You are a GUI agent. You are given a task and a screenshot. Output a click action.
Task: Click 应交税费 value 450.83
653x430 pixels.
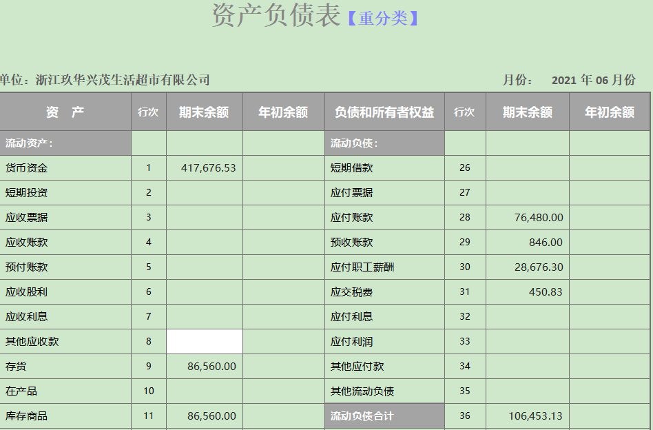click(546, 291)
